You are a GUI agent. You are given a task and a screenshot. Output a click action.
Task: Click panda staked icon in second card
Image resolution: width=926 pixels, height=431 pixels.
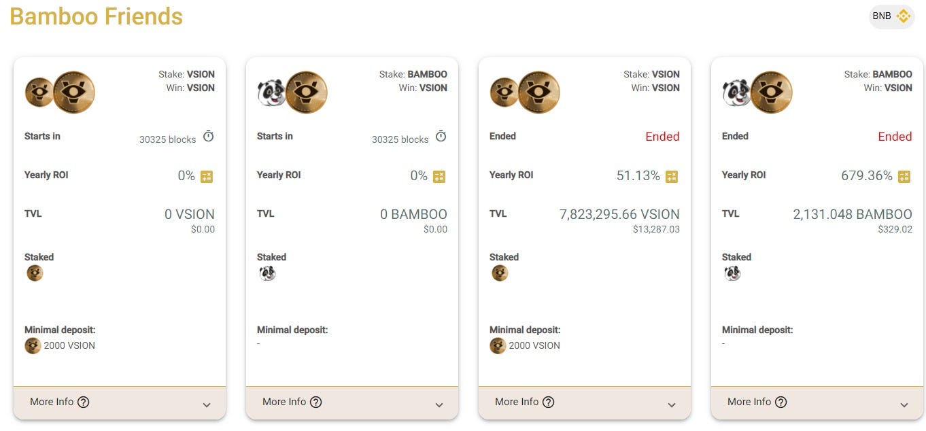pyautogui.click(x=267, y=273)
